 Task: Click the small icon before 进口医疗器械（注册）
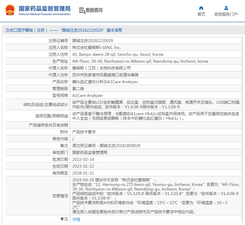click(7, 30)
